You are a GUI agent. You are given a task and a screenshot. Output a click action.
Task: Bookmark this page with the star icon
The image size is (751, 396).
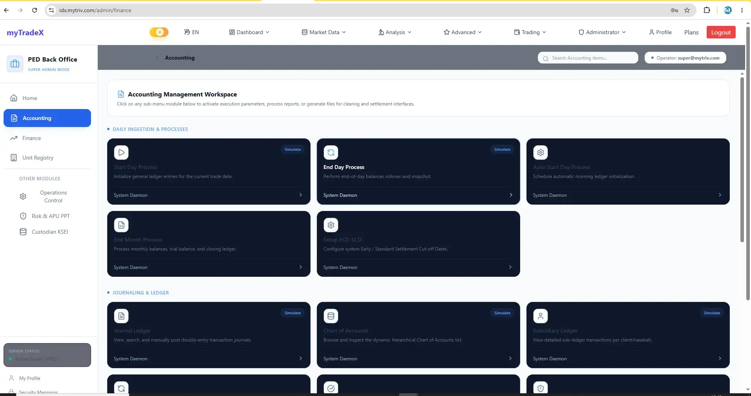[x=687, y=10]
